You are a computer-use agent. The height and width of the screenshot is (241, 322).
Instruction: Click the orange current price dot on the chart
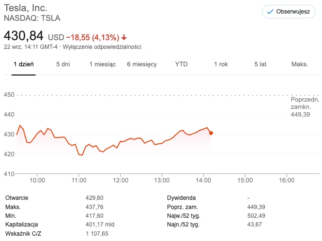click(211, 133)
